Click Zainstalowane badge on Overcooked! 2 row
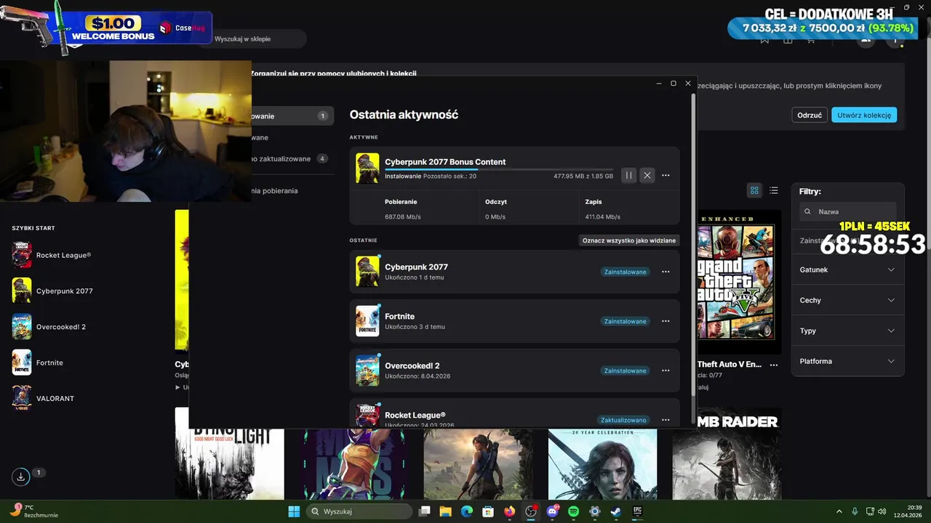This screenshot has width=931, height=523. click(x=626, y=370)
